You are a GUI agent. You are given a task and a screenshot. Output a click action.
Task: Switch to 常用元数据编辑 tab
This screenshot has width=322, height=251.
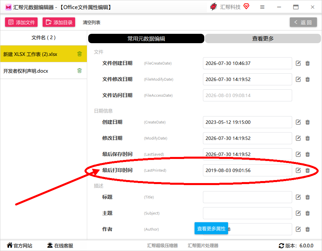[x=146, y=38]
